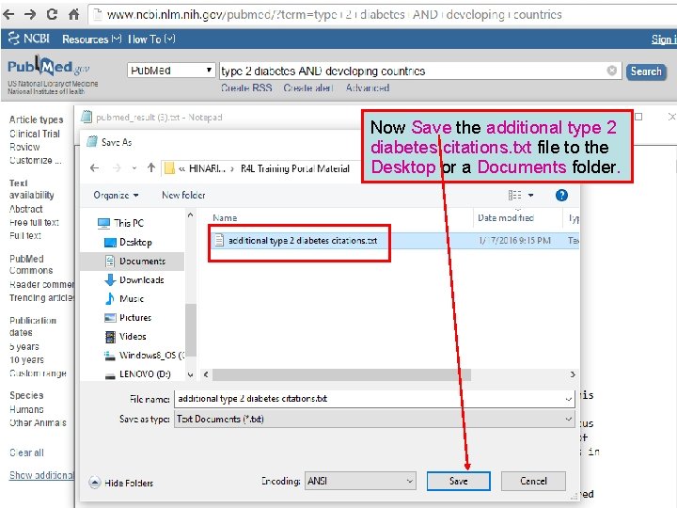Filter by Abstract availability
This screenshot has width=677, height=508.
(26, 209)
